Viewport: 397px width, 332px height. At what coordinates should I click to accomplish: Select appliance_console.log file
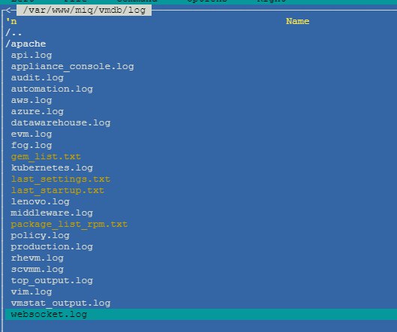(x=72, y=66)
